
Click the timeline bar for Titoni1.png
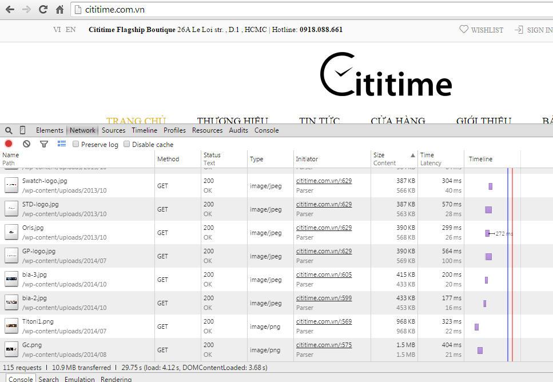click(x=477, y=327)
